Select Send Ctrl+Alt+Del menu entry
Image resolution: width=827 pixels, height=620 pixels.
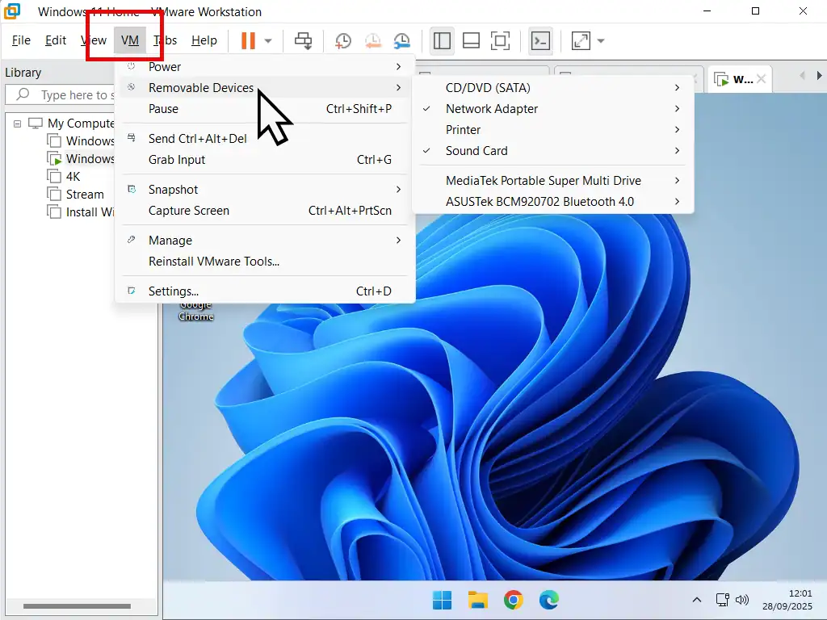coord(265,139)
